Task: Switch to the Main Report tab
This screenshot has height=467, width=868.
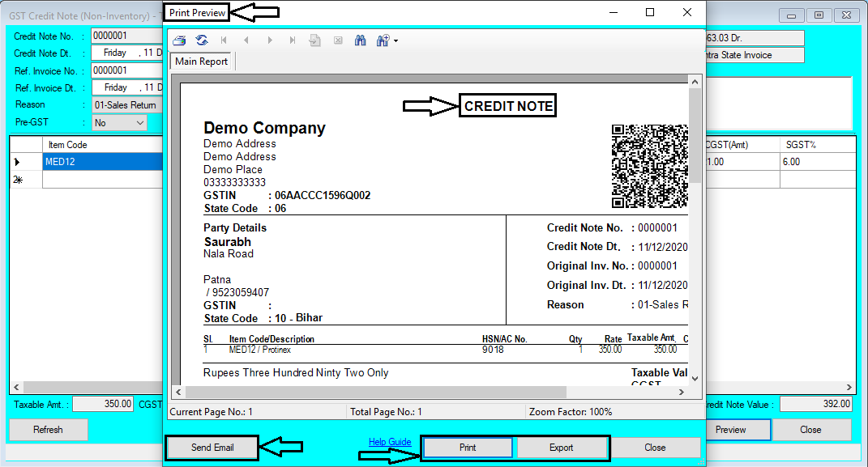Action: click(199, 61)
